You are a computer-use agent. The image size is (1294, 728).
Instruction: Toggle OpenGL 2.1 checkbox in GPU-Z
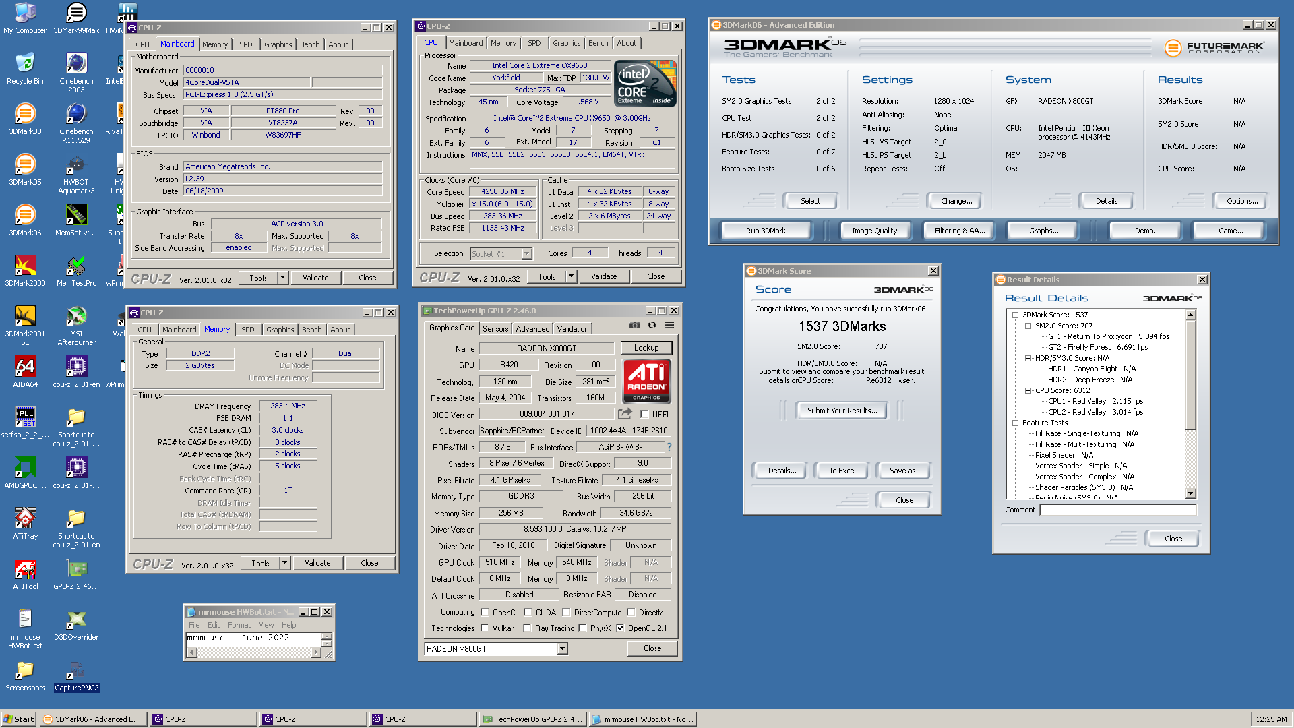620,628
